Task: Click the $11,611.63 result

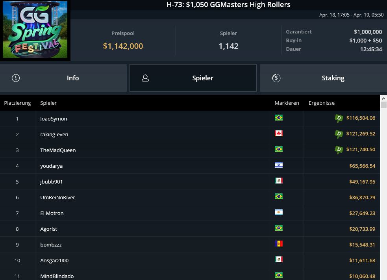Action: [362, 260]
